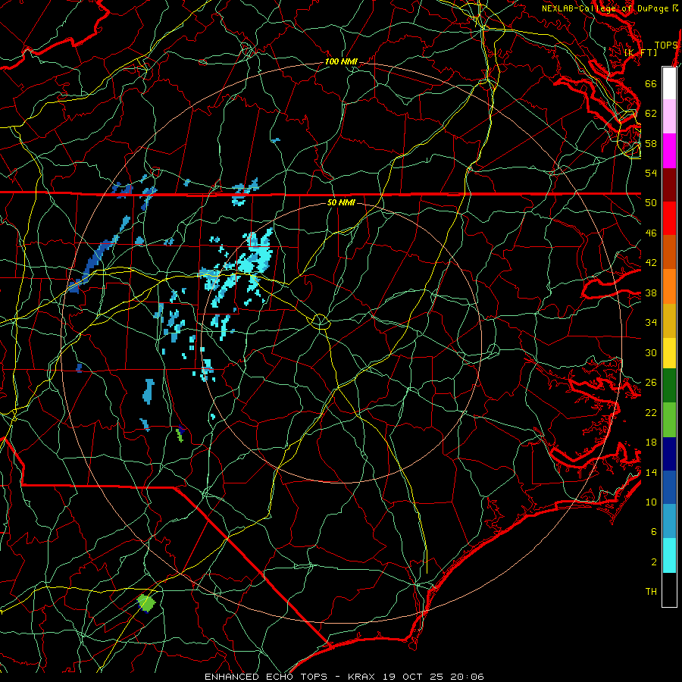Click the black TH swatch at legend bottom
Viewport: 682px width, 682px height.
(x=669, y=590)
